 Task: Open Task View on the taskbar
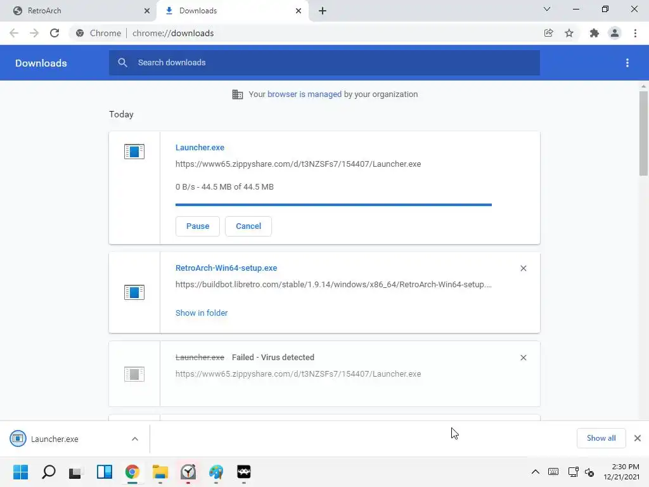coord(76,472)
